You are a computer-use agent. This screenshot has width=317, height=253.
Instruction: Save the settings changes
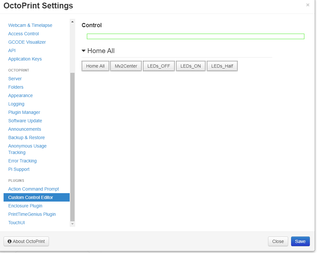[300, 241]
